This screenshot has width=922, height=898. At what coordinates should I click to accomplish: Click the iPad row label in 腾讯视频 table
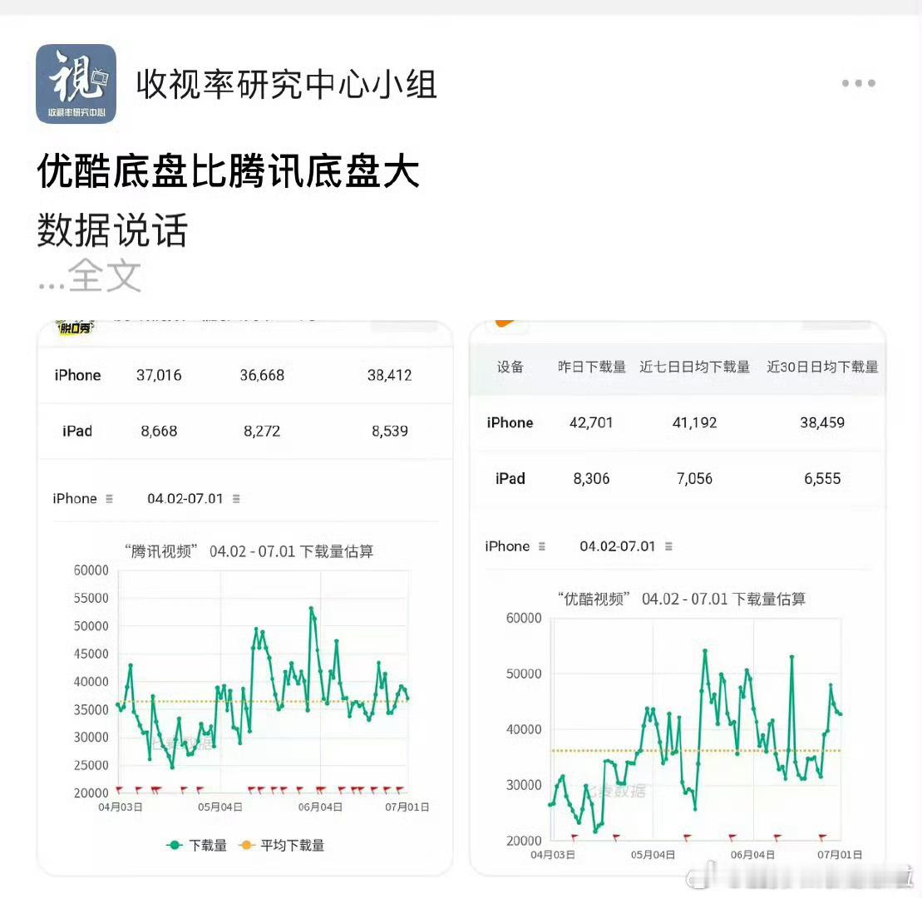tap(77, 431)
